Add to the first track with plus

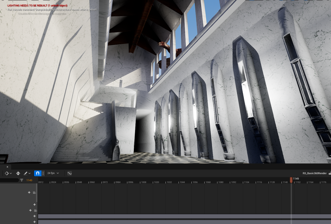click(29, 193)
